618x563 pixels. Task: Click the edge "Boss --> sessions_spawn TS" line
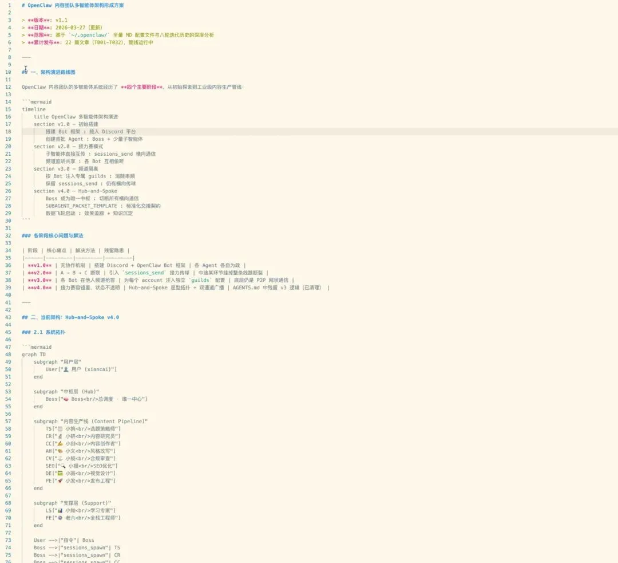click(x=77, y=548)
